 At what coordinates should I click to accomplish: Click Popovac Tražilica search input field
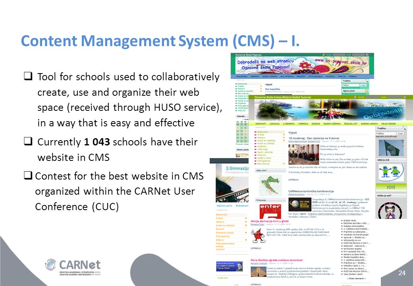click(351, 85)
